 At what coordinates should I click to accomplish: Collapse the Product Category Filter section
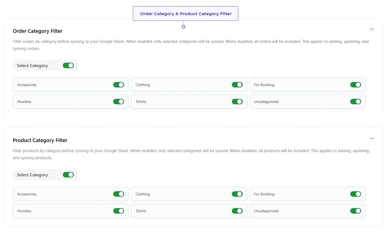coord(372,138)
